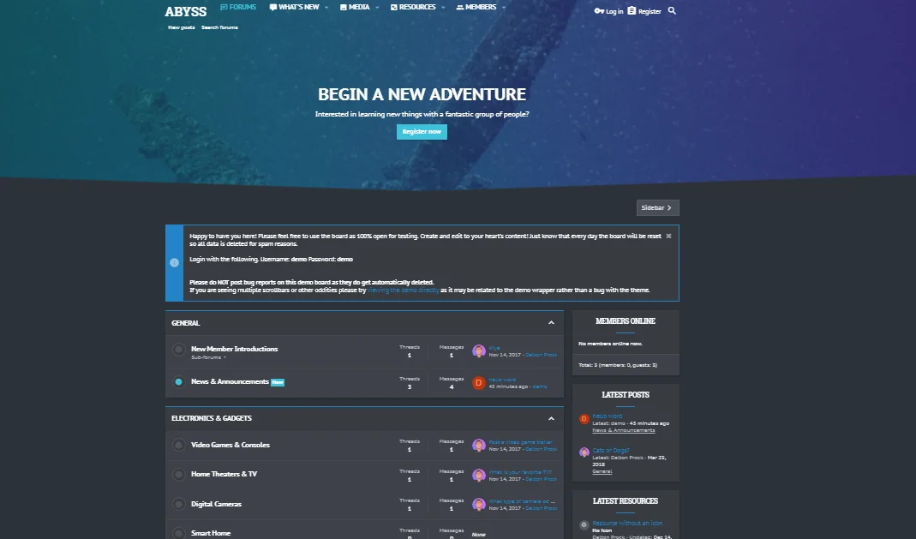The width and height of the screenshot is (916, 539).
Task: Collapse the General category
Action: tap(551, 323)
